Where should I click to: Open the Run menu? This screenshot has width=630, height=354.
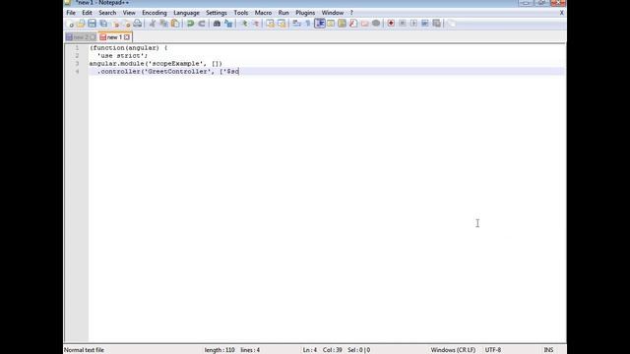tap(283, 13)
